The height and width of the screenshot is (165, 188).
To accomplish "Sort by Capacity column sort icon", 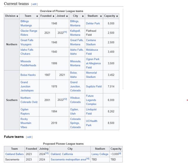I will [117, 16].
